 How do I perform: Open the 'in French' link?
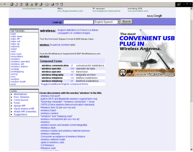[x=83, y=30]
